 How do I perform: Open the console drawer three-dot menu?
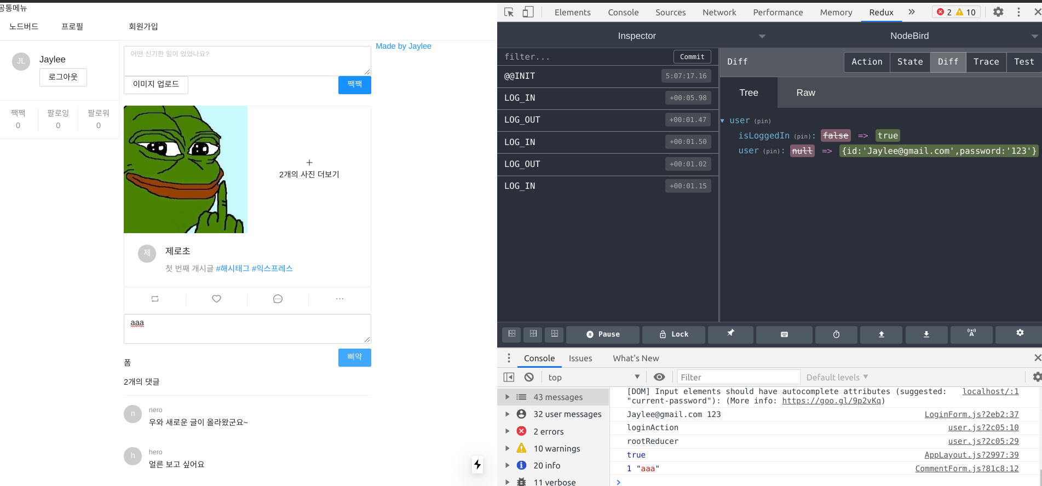[509, 358]
